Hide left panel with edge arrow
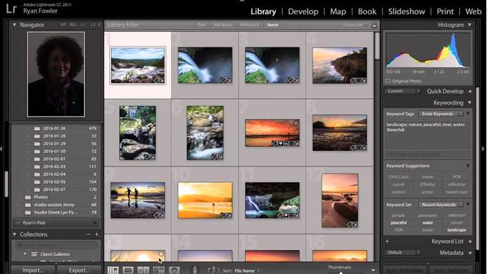The width and height of the screenshot is (488, 274). [x=1, y=149]
